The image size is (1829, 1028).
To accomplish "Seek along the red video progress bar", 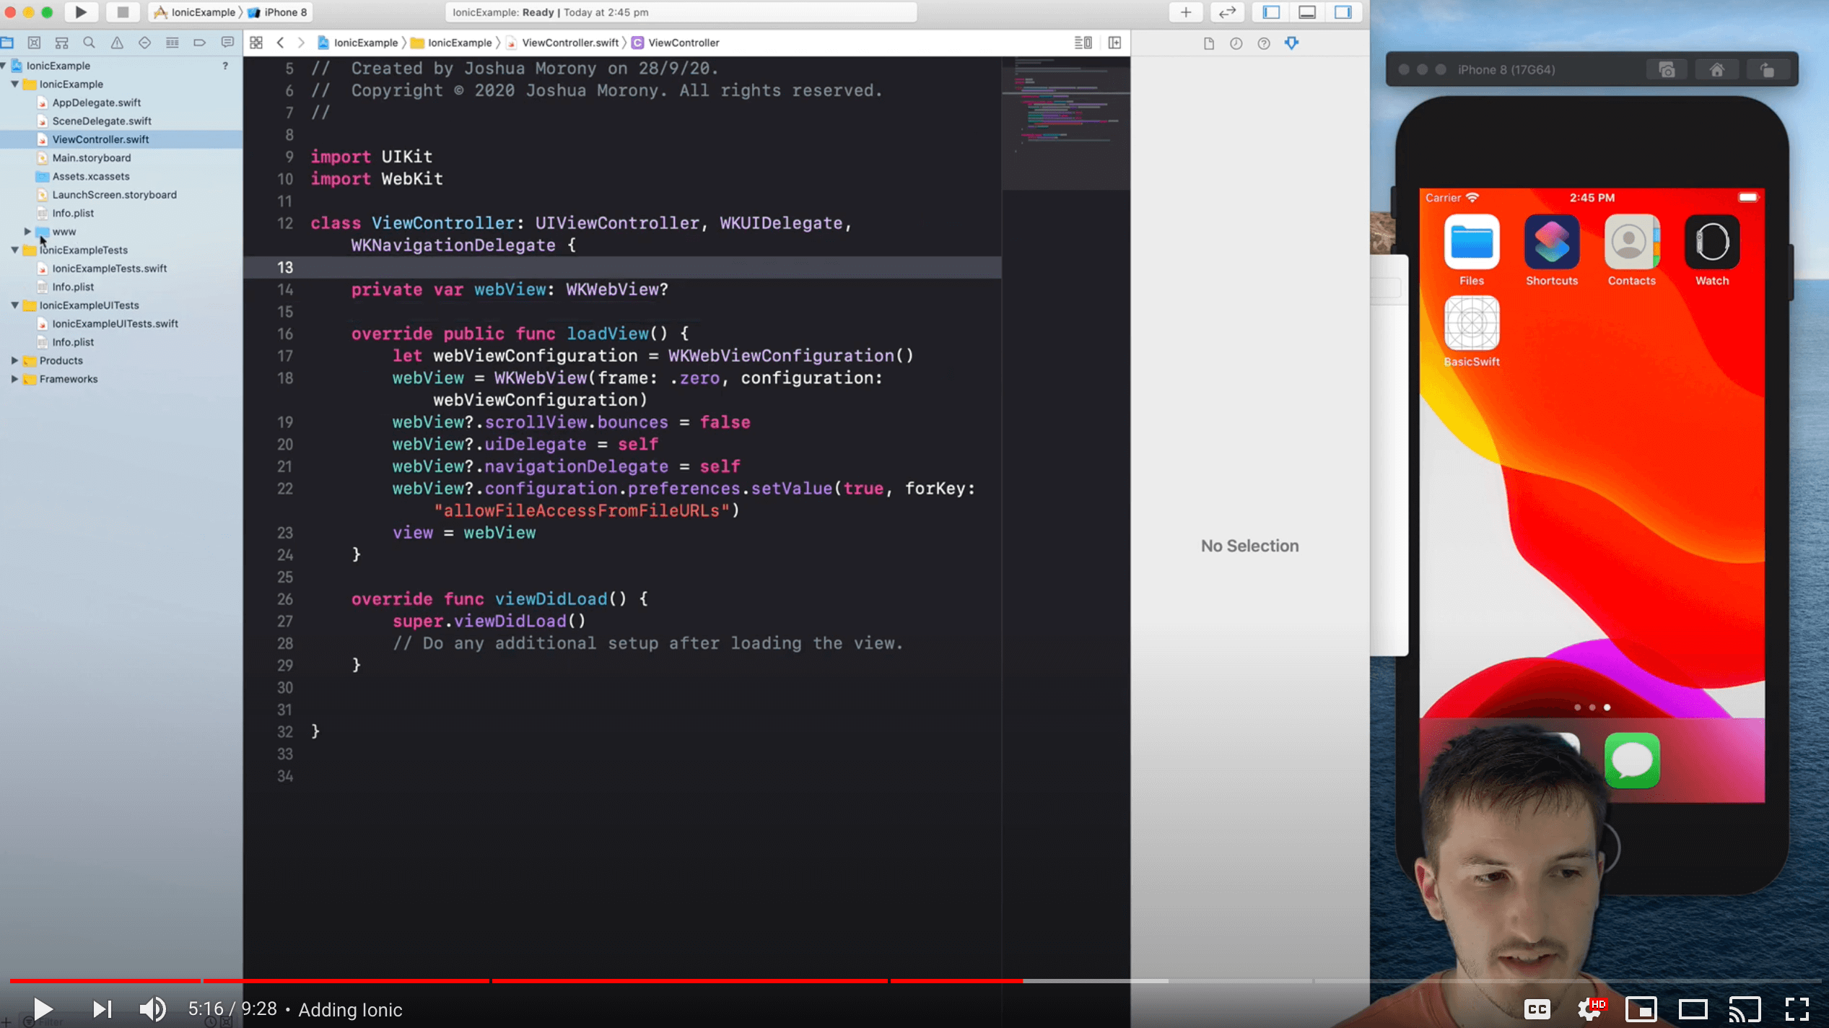I will tap(914, 980).
